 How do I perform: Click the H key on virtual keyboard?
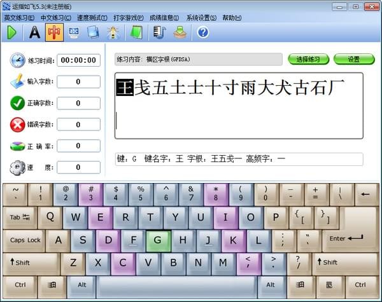coord(183,241)
